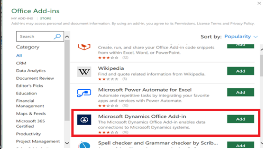Click the add-in search input field
The height and width of the screenshot is (149, 263).
tap(35, 36)
